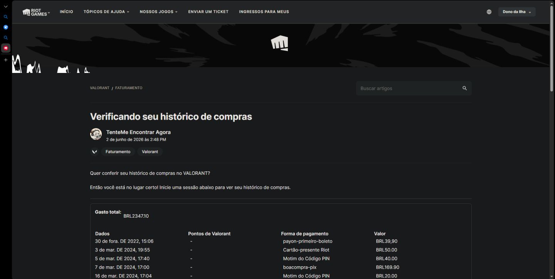This screenshot has height=279, width=555.
Task: Select the BRL169.90 value cell
Action: pos(387,267)
